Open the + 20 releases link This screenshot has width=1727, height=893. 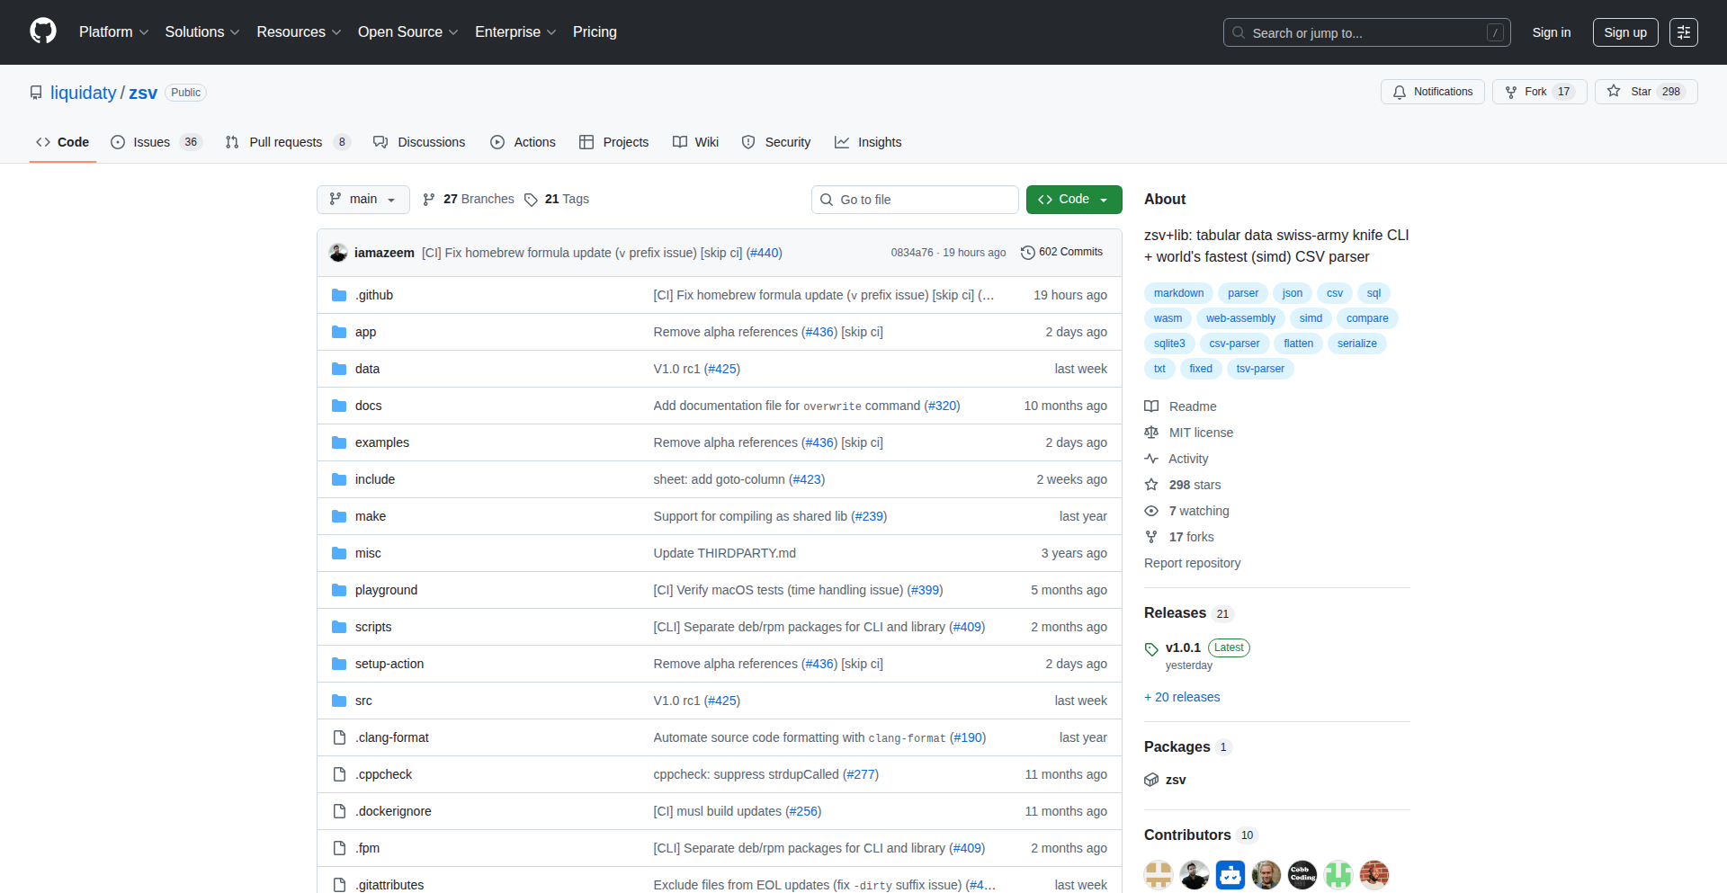1181,696
